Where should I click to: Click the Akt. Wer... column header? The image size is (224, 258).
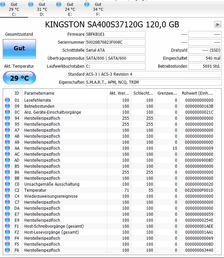pos(119,93)
